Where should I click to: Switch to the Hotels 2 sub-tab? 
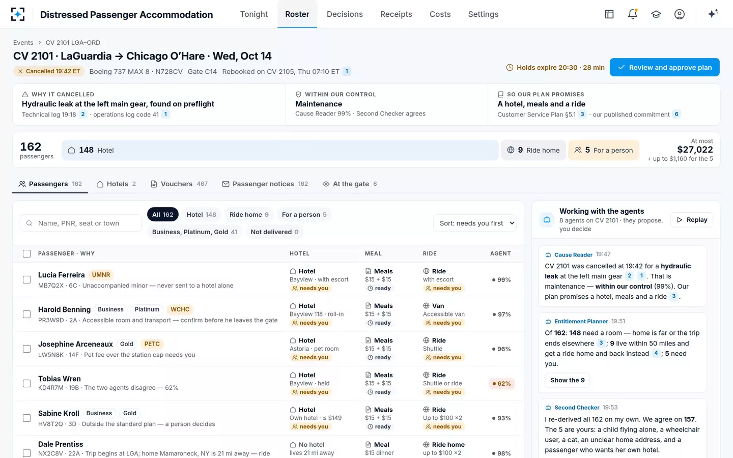(116, 184)
